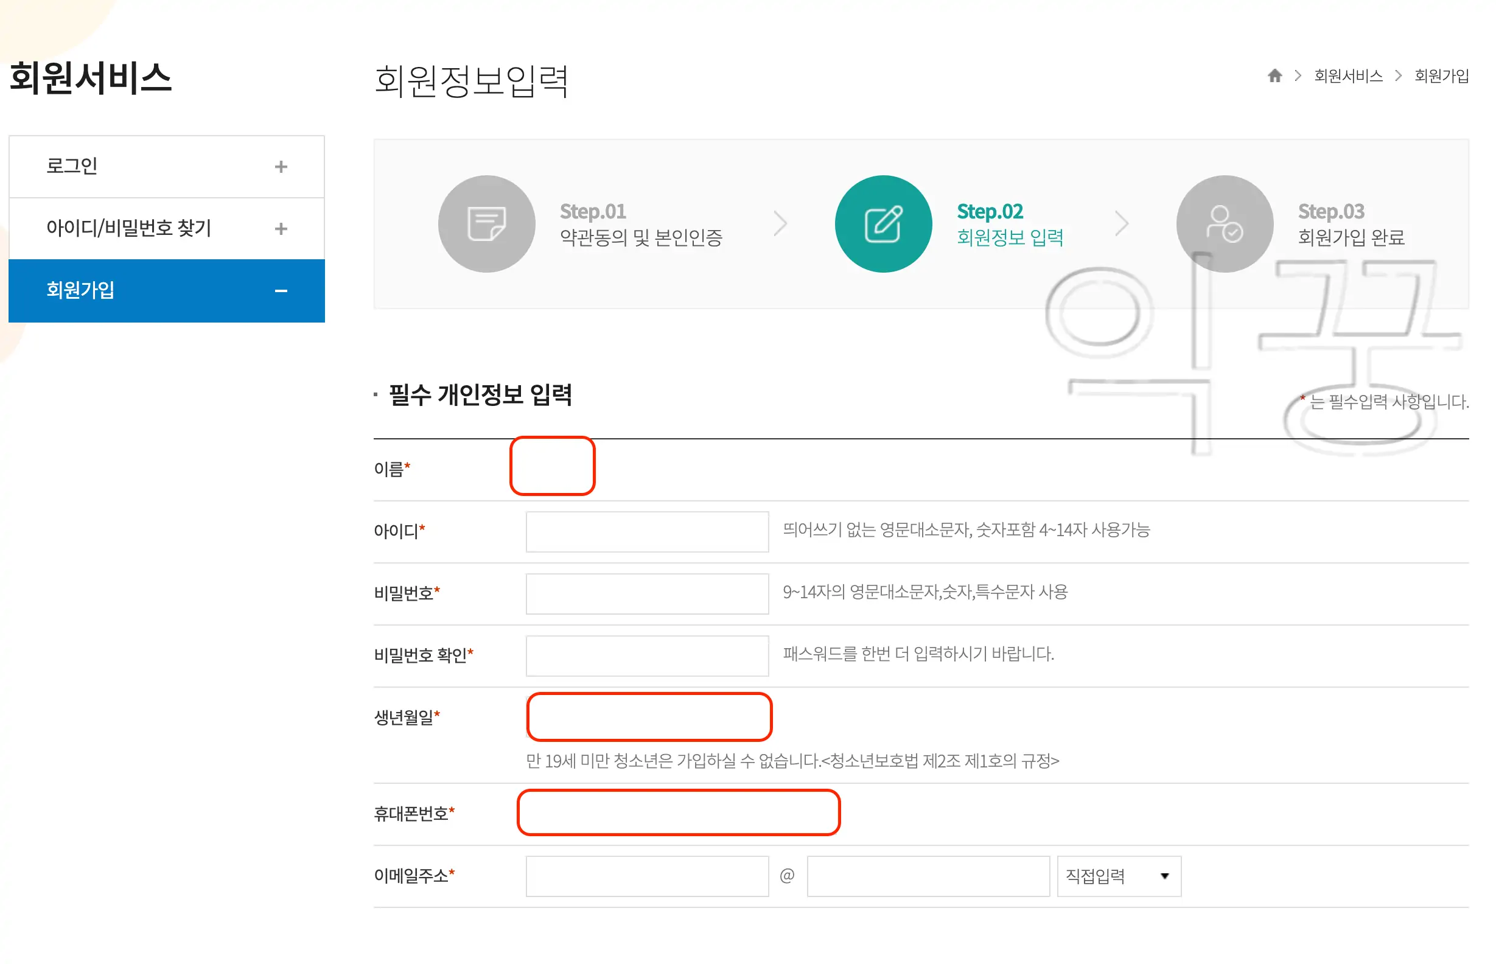Open 회원가입 sidebar menu item
Image resolution: width=1496 pixels, height=964 pixels.
(80, 290)
